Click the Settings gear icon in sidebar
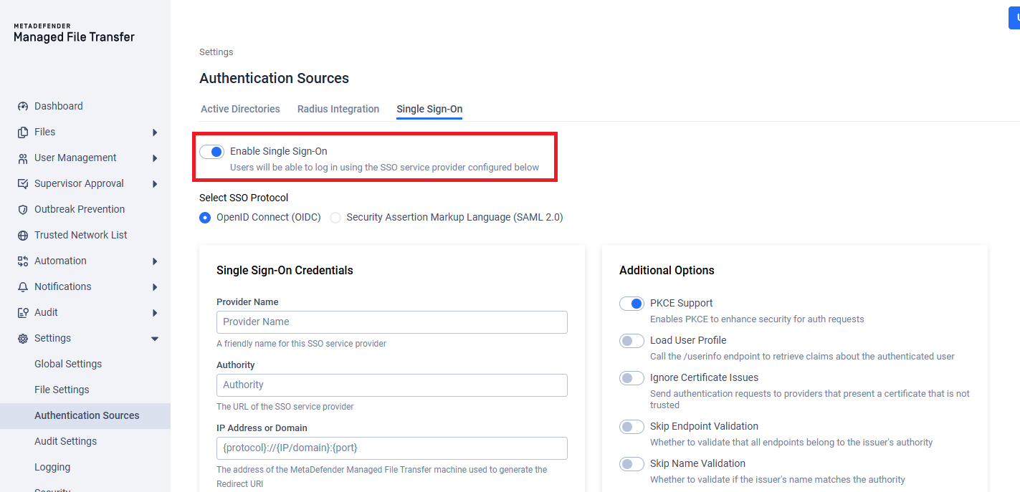 22,338
